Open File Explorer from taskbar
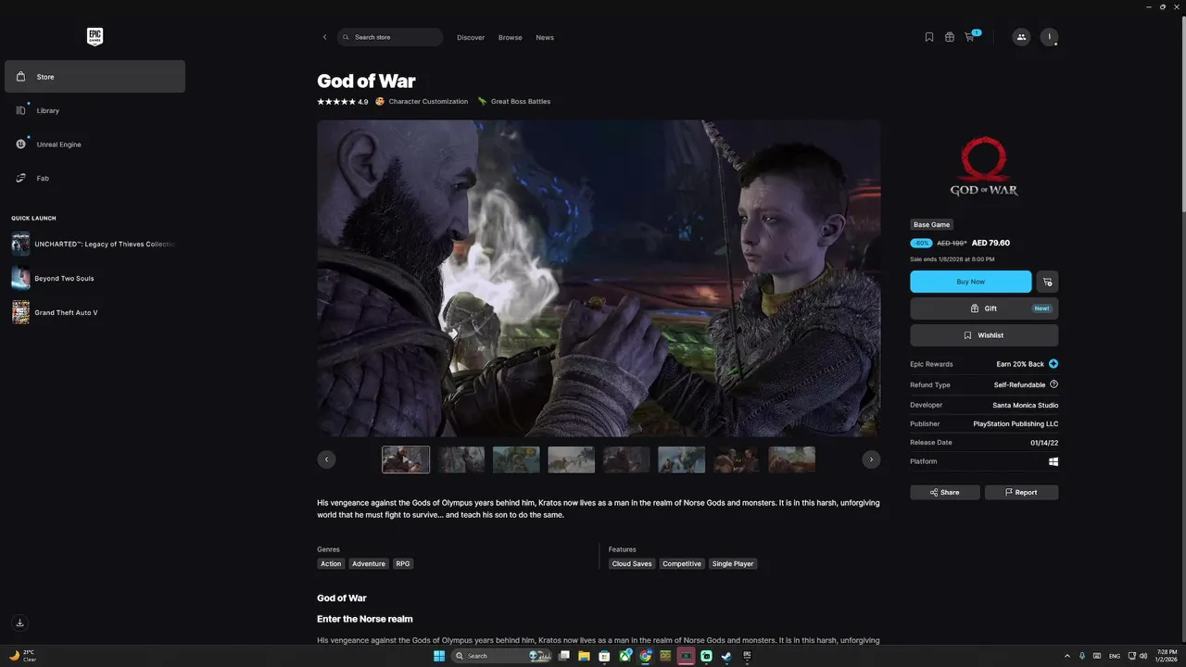This screenshot has width=1186, height=667. 584,656
